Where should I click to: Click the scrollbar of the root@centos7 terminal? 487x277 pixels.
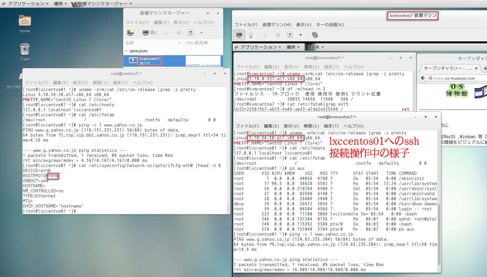pos(228,207)
